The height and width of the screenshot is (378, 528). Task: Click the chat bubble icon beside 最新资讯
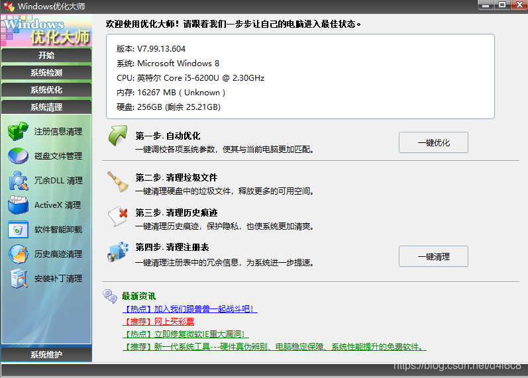pyautogui.click(x=110, y=296)
